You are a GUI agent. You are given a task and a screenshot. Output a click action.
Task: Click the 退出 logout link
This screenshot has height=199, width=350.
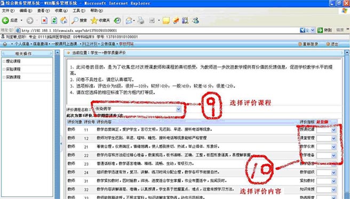pos(332,44)
